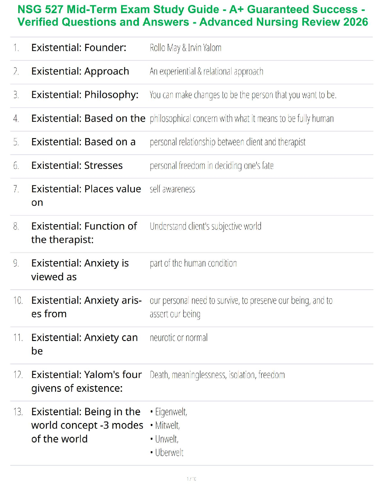The image size is (383, 496).
Task: Click the green NSG 527 study guide title
Action: 192,16
